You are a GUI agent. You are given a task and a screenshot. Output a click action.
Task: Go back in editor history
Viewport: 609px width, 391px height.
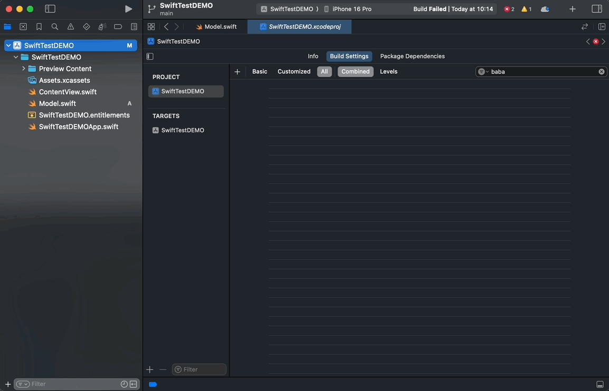tap(166, 27)
